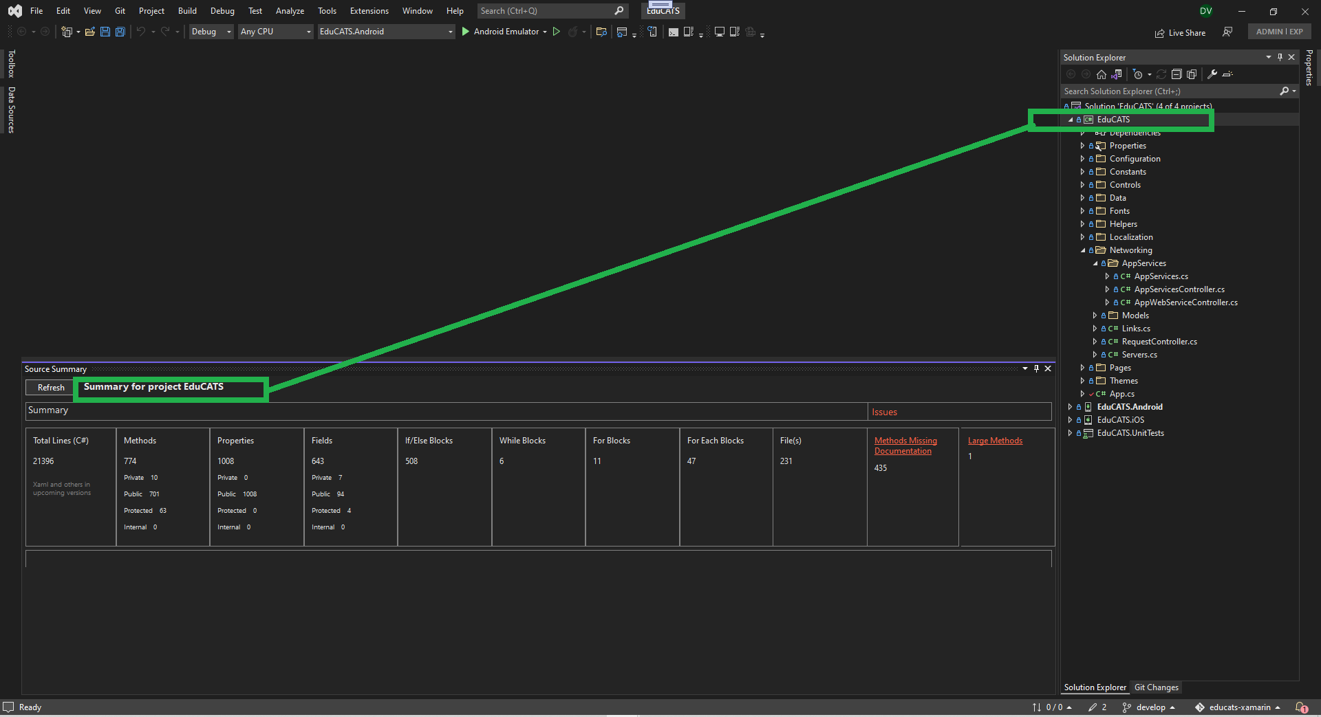This screenshot has height=717, width=1321.
Task: Open the Toolbox side tab
Action: coord(11,64)
